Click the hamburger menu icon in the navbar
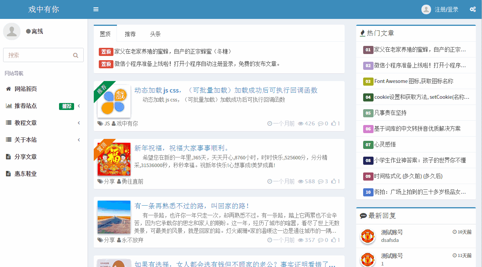Image resolution: width=482 pixels, height=267 pixels. 96,9
